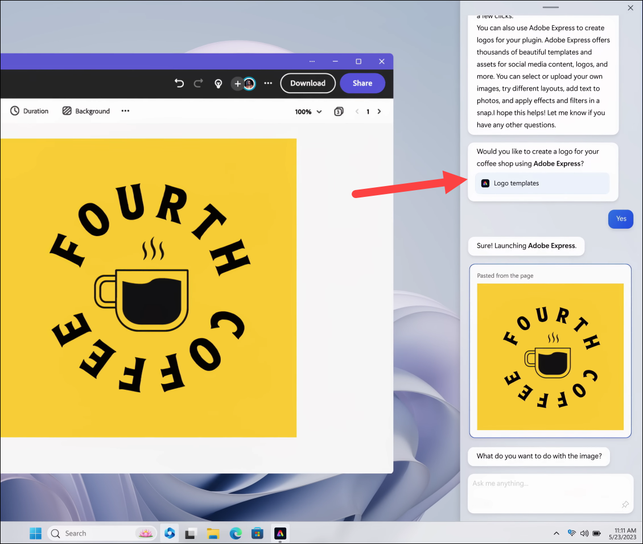
Task: Pin the chat input with the pin icon
Action: coord(625,505)
